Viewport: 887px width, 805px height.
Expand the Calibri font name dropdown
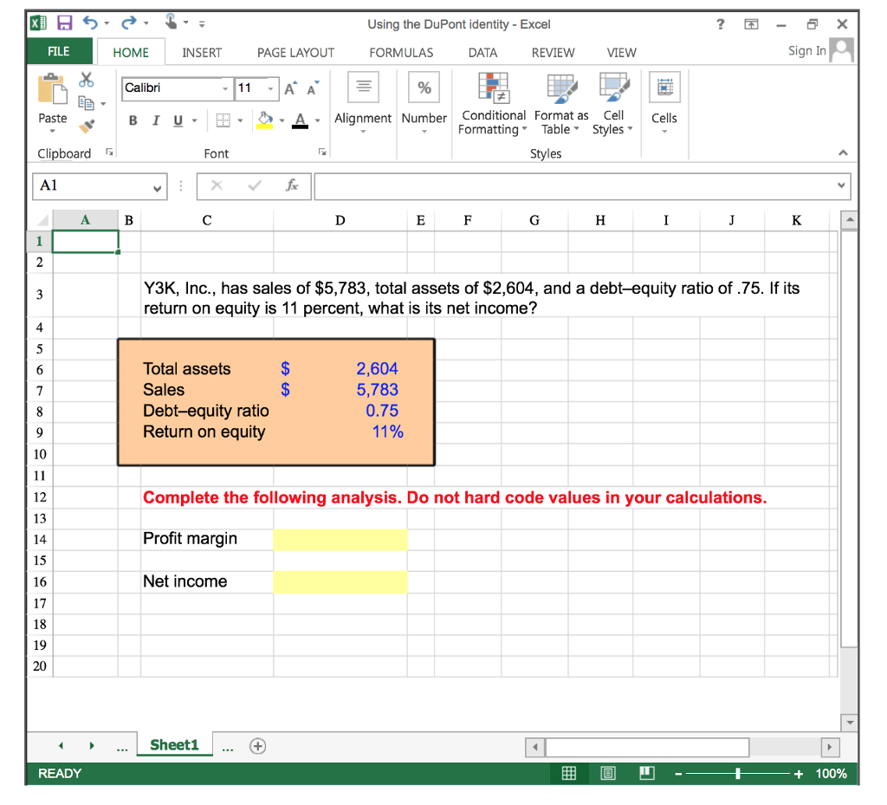click(225, 88)
